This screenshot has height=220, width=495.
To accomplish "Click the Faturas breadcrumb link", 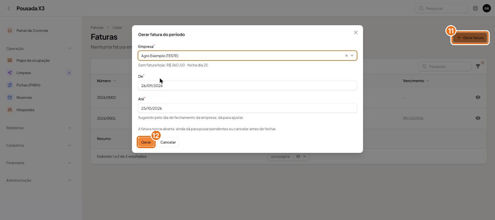I will pos(97,28).
